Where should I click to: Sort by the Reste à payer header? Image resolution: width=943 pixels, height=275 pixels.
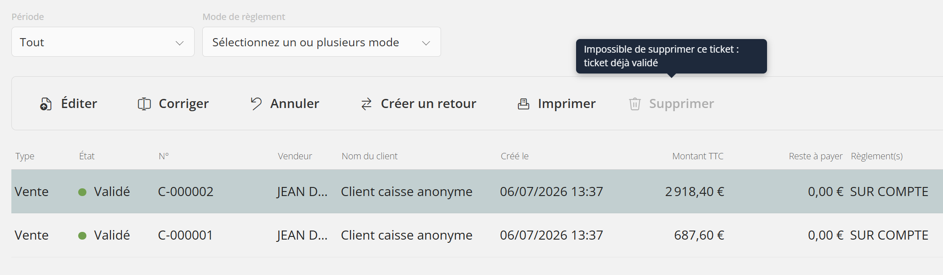pos(816,156)
